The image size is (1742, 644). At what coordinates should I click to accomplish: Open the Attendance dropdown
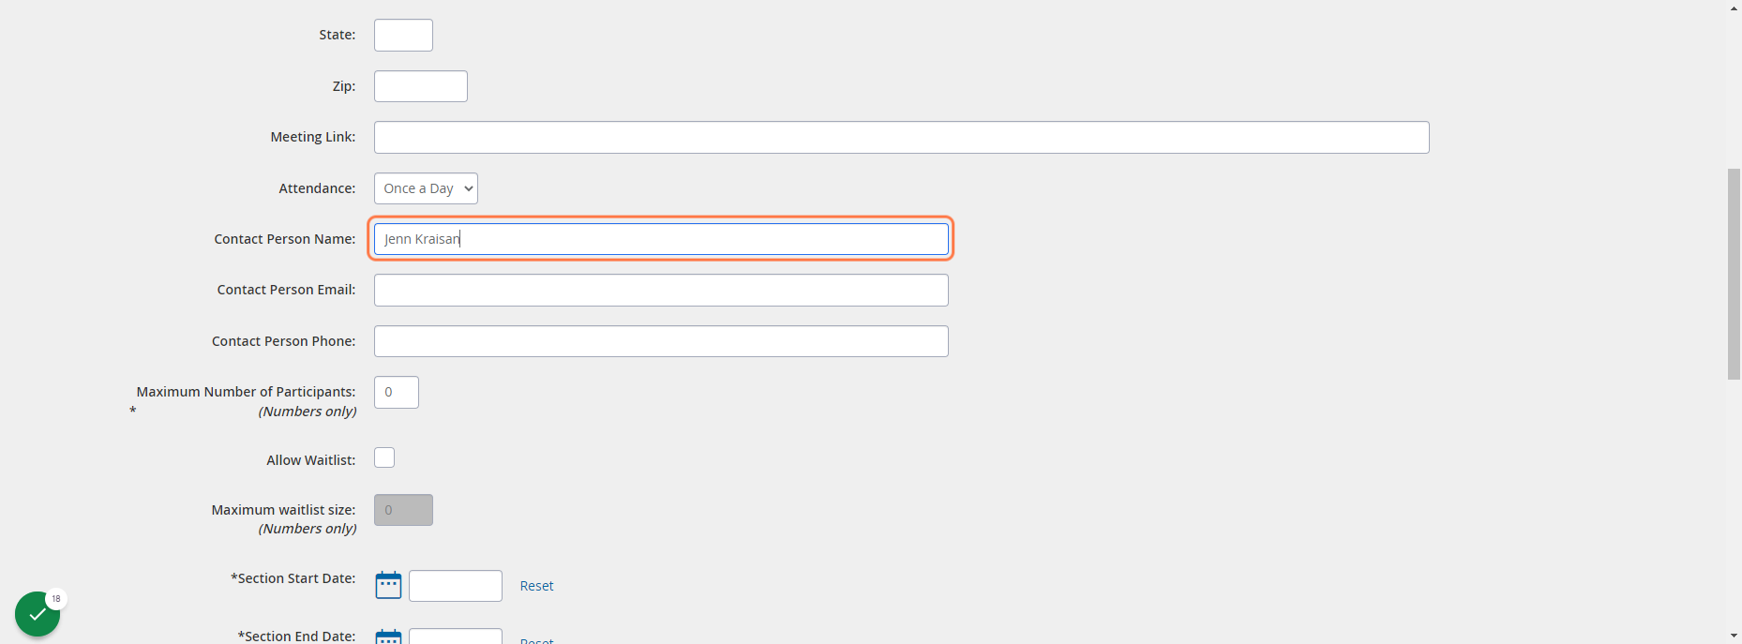pos(426,188)
